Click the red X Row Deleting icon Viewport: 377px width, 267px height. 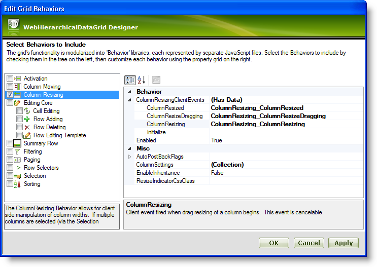[x=27, y=127]
